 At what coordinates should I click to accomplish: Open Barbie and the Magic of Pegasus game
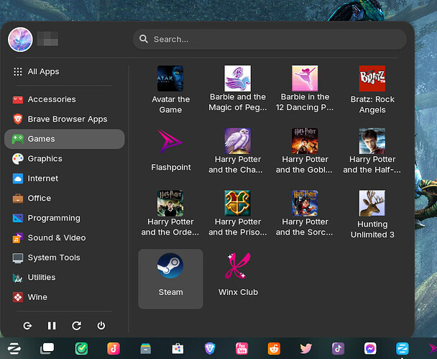[x=238, y=90]
